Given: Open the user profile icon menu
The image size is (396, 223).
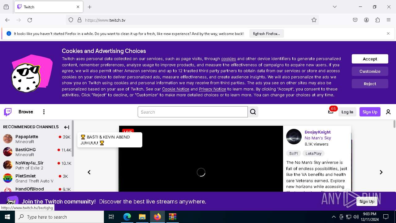Looking at the screenshot, I should tap(388, 112).
